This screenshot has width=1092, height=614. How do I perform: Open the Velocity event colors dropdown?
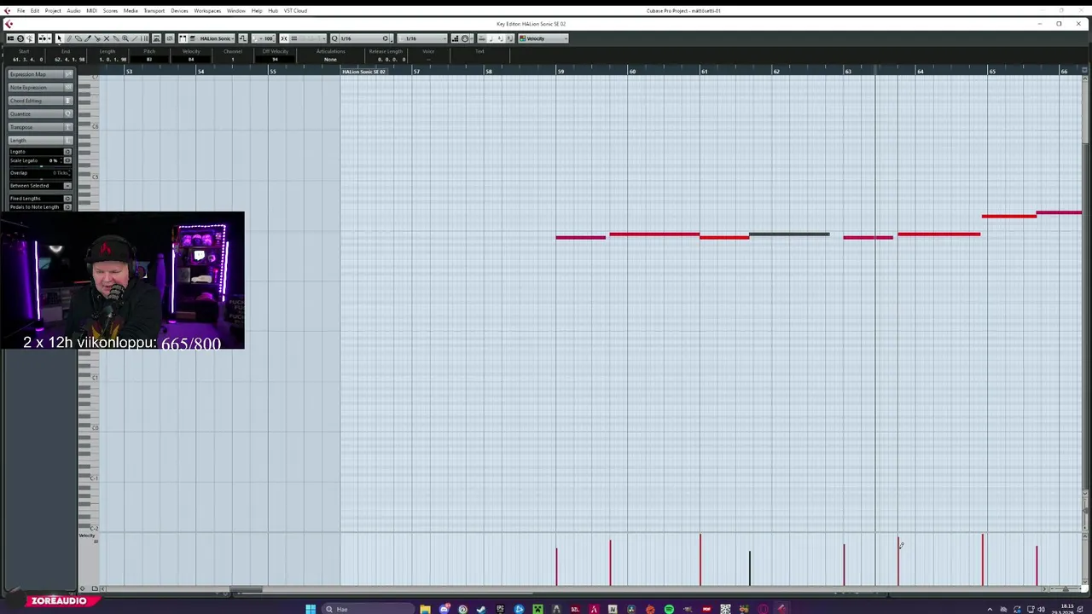coord(544,38)
